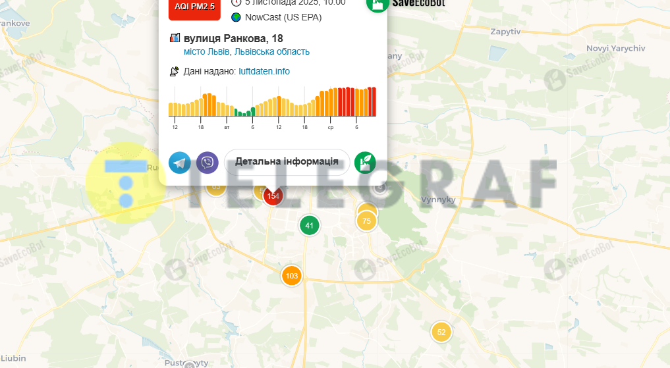This screenshot has width=670, height=368.
Task: Click the green SaveEcoBot icon beside details button
Action: pyautogui.click(x=365, y=163)
